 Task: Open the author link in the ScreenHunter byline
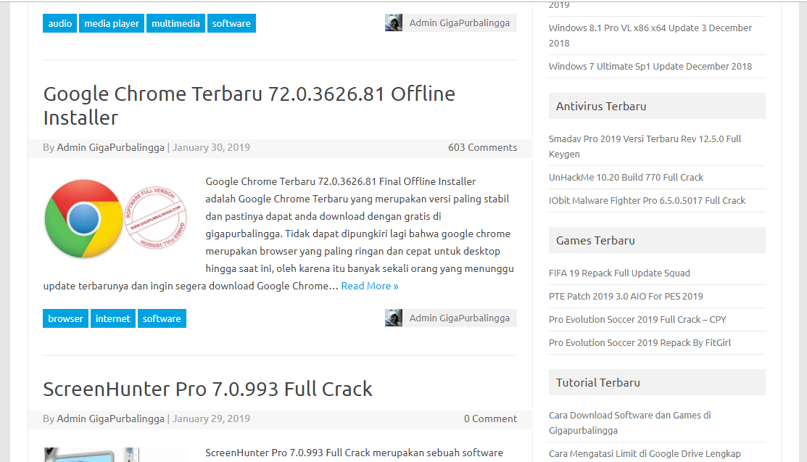coord(110,418)
